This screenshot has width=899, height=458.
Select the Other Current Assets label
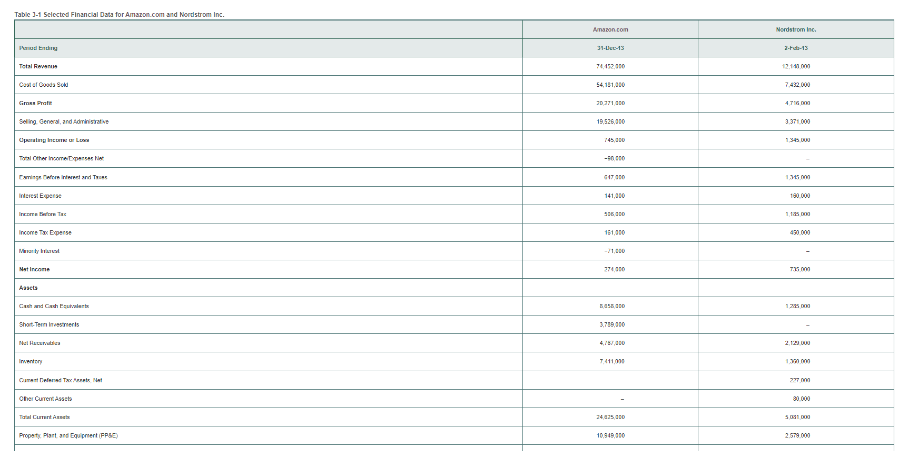[x=46, y=399]
